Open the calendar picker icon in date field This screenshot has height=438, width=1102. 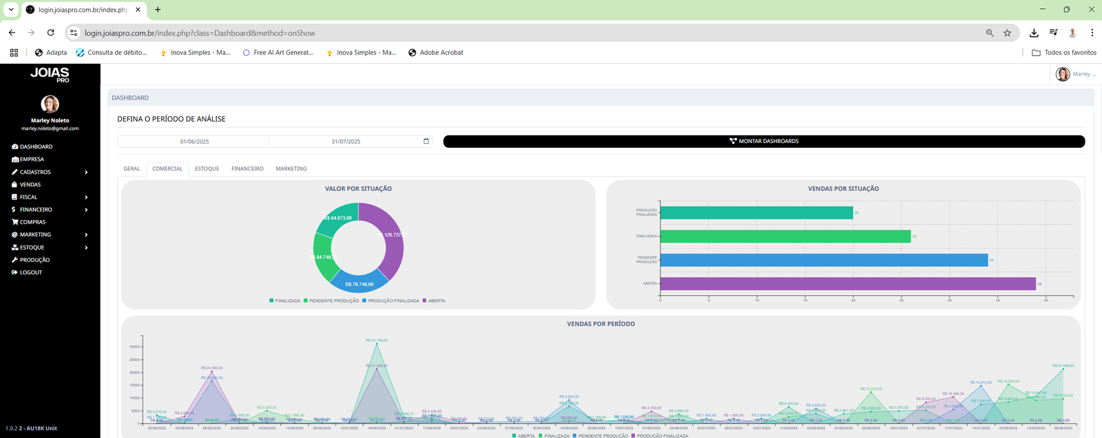pos(426,142)
